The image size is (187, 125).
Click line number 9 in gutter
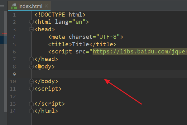tap(14, 74)
